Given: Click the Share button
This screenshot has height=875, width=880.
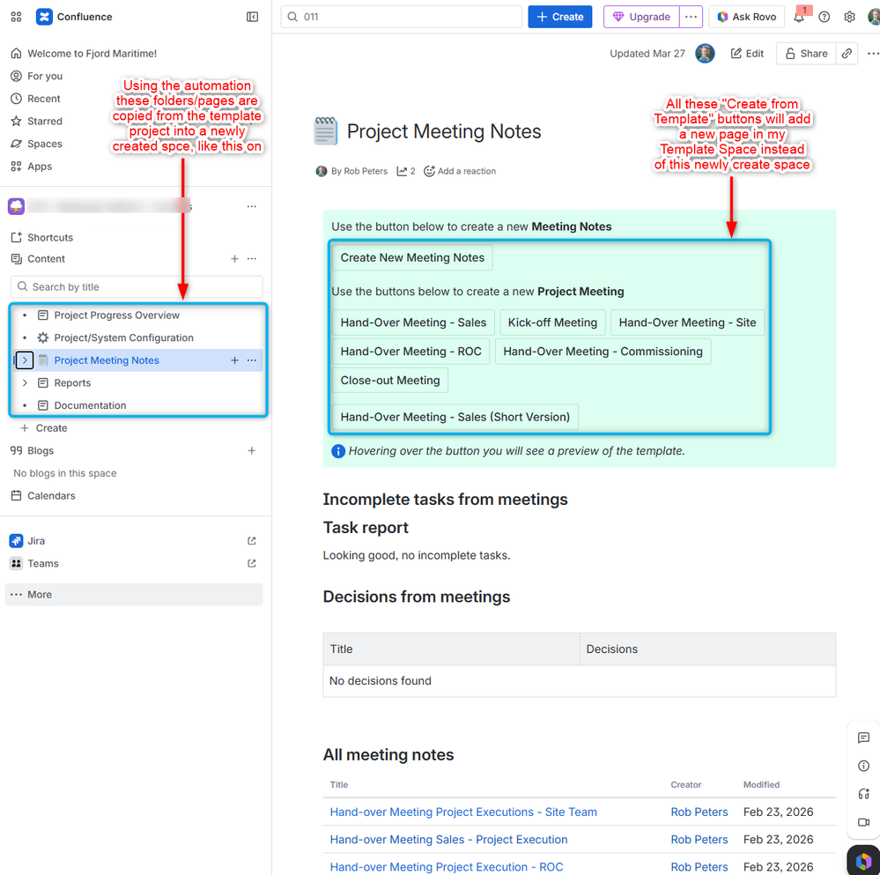Looking at the screenshot, I should tap(806, 54).
